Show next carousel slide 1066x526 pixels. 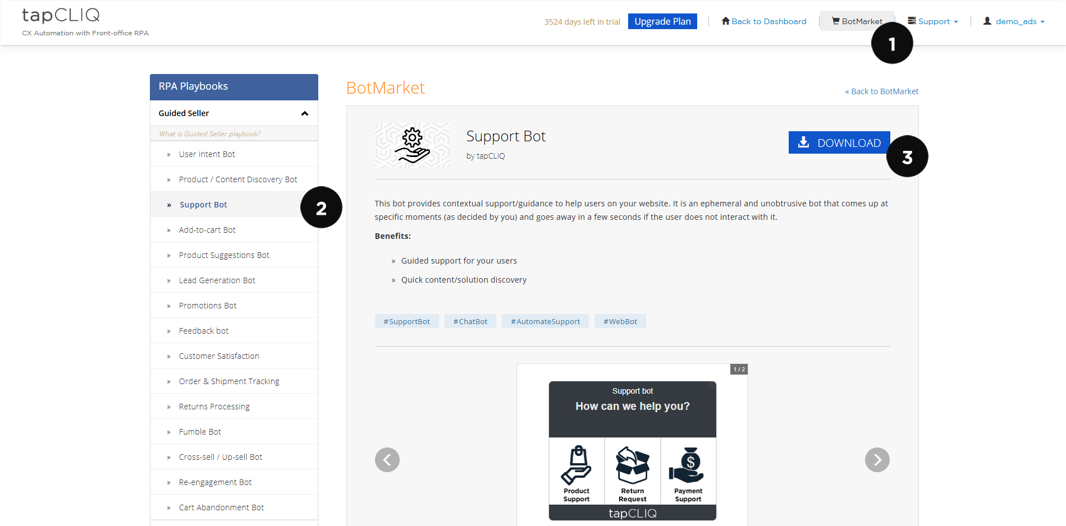(877, 460)
